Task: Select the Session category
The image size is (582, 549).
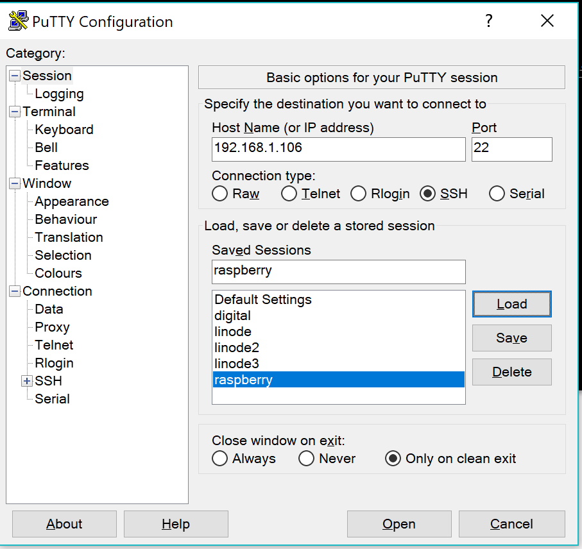Action: coord(47,76)
